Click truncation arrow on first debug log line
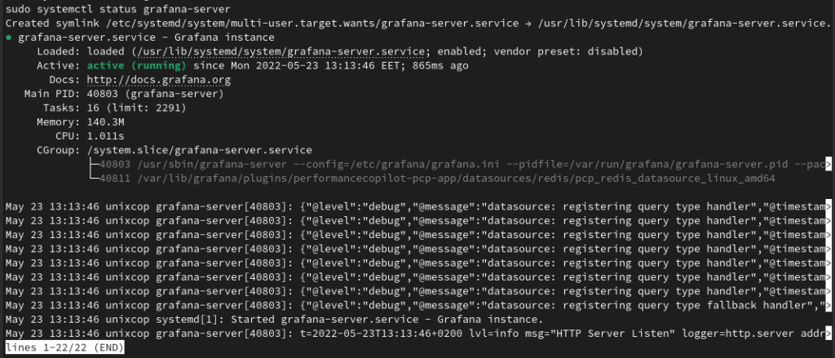The width and height of the screenshot is (835, 358). tap(828, 206)
